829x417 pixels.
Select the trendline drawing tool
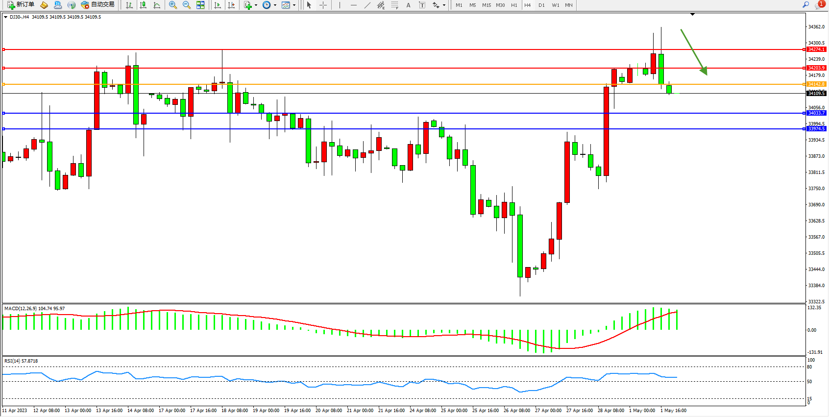367,5
